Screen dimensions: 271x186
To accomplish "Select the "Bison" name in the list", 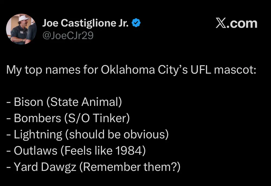I will point(28,102).
